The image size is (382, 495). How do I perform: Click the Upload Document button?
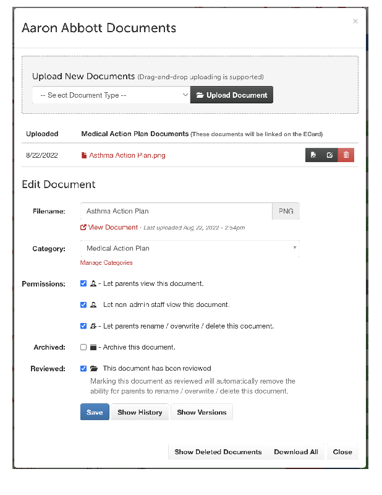tap(232, 95)
